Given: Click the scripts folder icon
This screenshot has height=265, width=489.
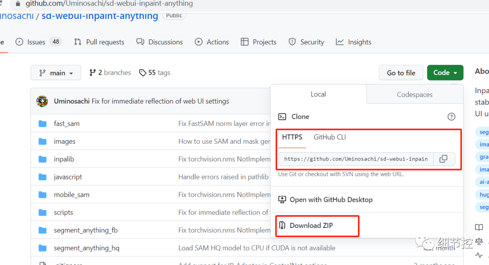Looking at the screenshot, I should tap(43, 213).
